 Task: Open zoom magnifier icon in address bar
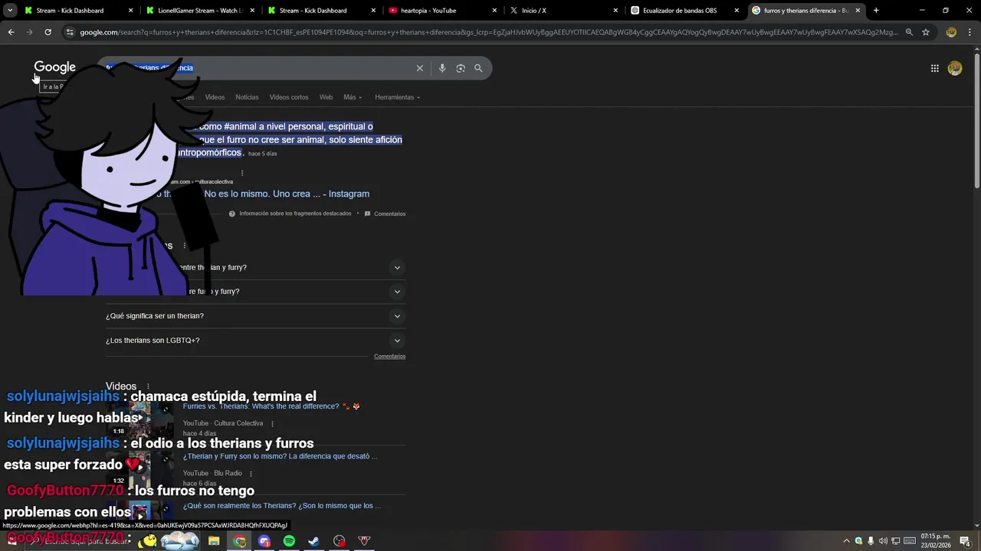[x=909, y=32]
